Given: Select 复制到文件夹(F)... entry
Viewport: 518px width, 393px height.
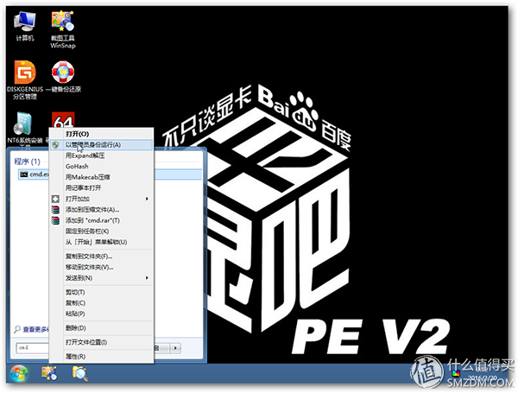Looking at the screenshot, I should pos(101,257).
